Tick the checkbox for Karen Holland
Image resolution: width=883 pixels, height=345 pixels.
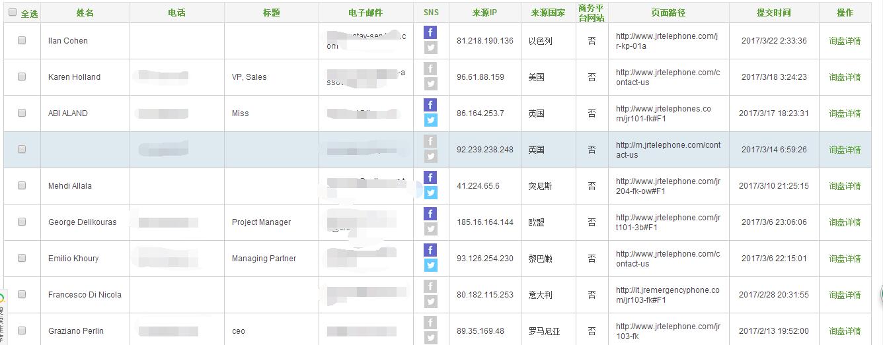tap(22, 77)
